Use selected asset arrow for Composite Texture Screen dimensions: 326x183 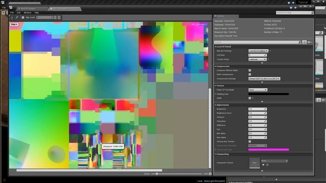[263, 165]
